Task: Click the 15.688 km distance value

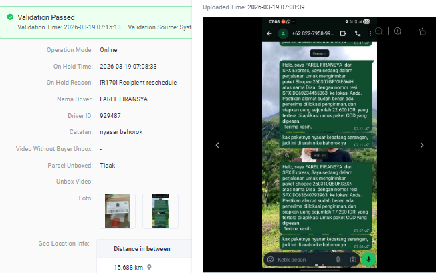Action: point(128,268)
